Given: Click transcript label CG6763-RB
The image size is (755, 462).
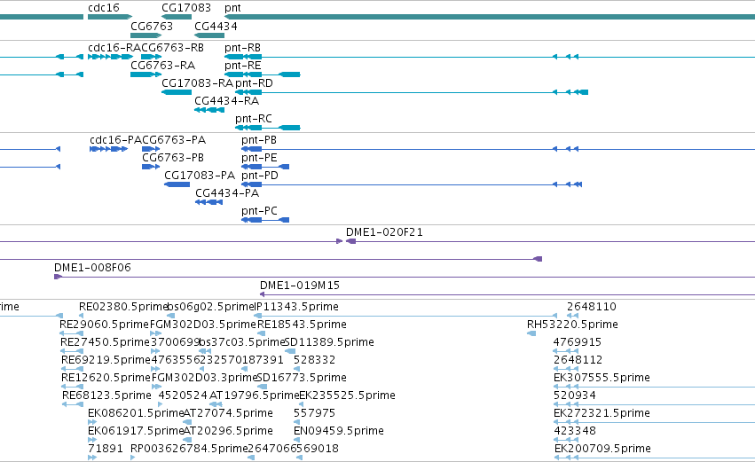Looking at the screenshot, I should point(172,48).
